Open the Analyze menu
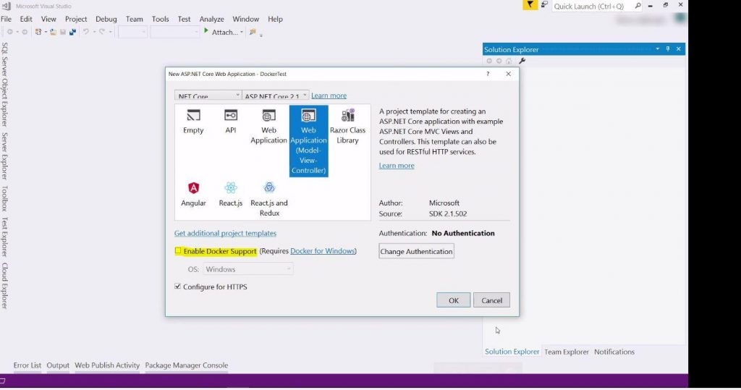 [x=212, y=19]
